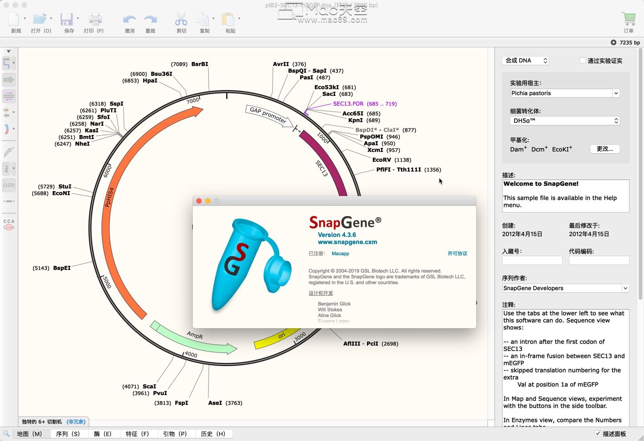Click the circular topology icon beside 7235 bp
The height and width of the screenshot is (441, 644).
click(x=614, y=43)
